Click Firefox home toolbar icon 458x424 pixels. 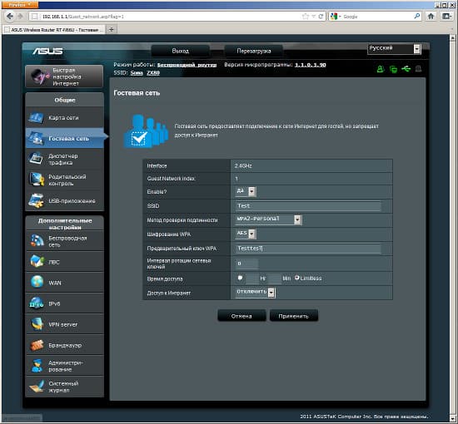coord(431,17)
